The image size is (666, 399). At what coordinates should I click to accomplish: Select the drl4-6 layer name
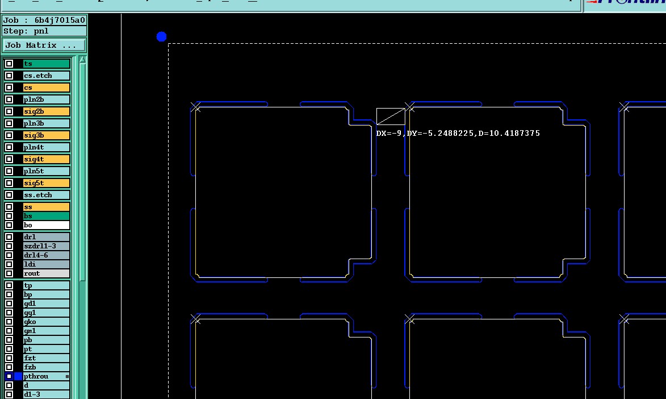47,255
